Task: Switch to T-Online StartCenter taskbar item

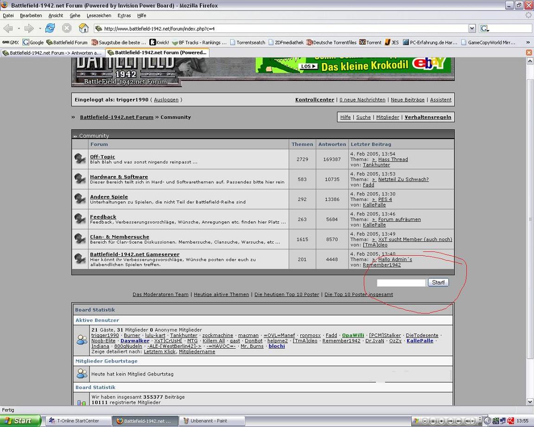Action: [x=78, y=421]
